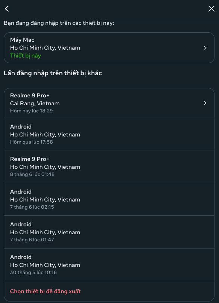The image size is (219, 303).
Task: Select Android login from 30 tháng 5 lúc 10:16
Action: click(109, 265)
